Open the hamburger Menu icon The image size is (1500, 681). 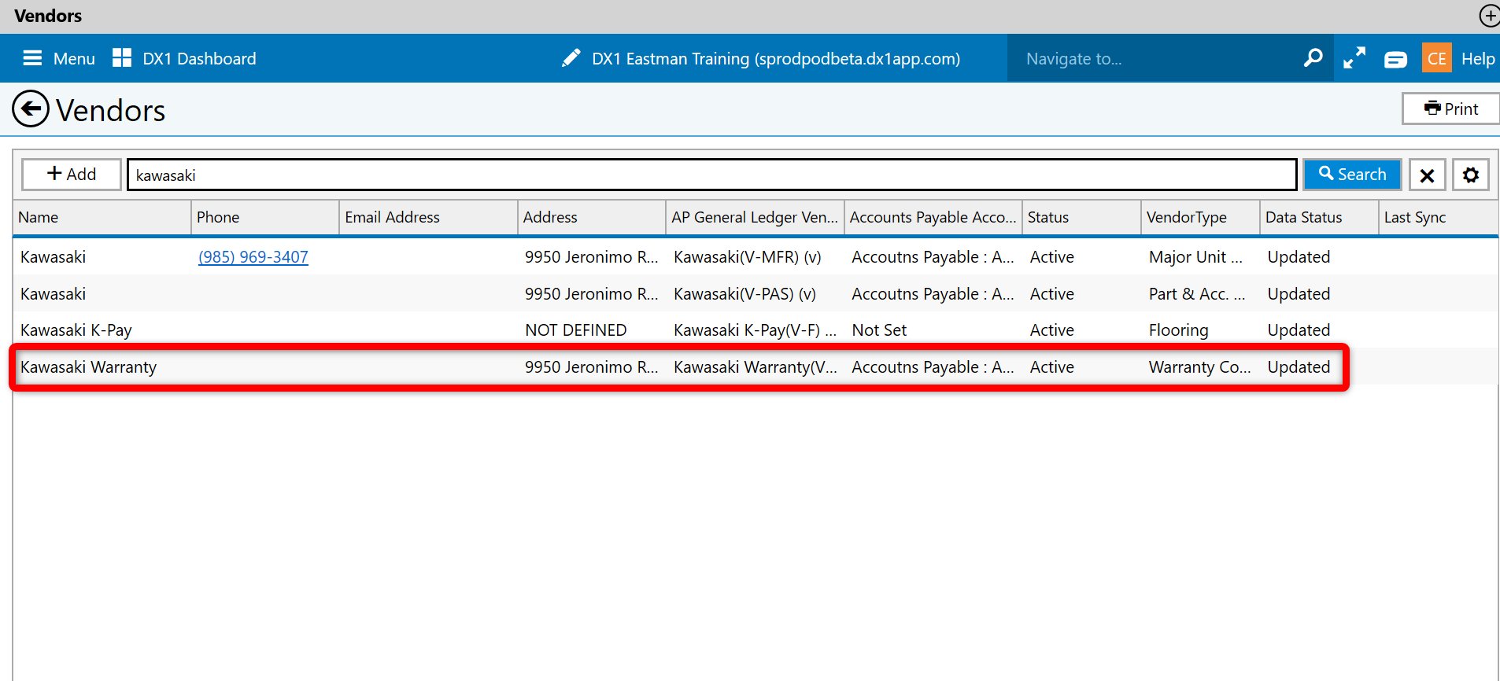(32, 58)
